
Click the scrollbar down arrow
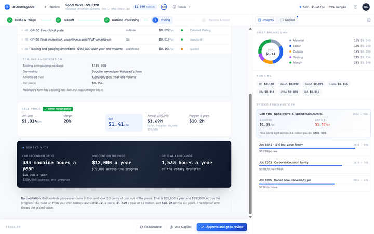250,217
